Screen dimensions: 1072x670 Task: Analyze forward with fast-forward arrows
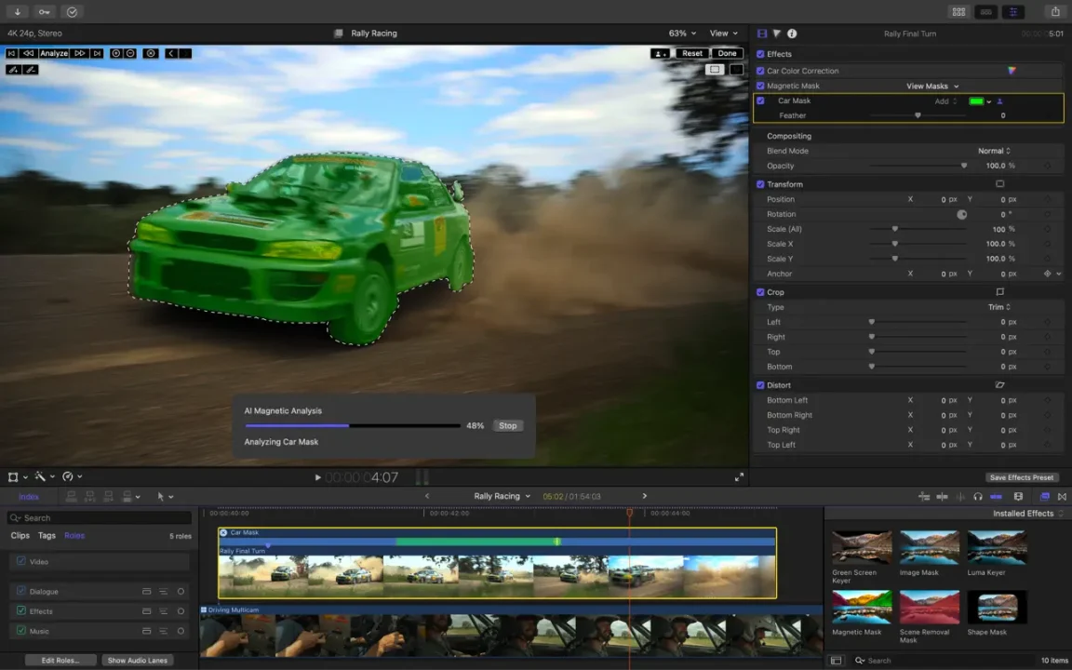[x=79, y=53]
